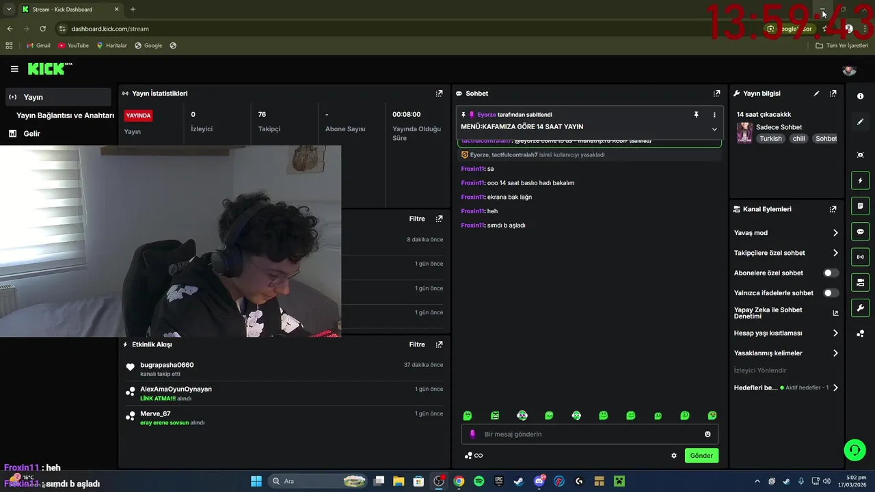Click Froxin11 on the 'ekrana bak lağn' message
The width and height of the screenshot is (875, 492).
(472, 197)
